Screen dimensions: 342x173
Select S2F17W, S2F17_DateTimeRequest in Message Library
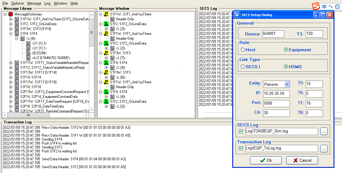click(55, 101)
